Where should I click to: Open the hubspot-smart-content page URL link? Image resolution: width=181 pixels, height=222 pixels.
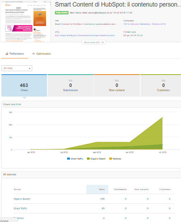point(85,35)
